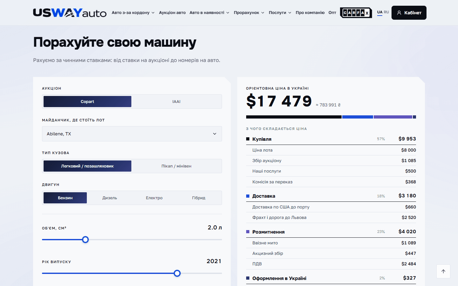The height and width of the screenshot is (286, 458).
Task: Click the Фрахт і дорога до Львова row
Action: 331,217
